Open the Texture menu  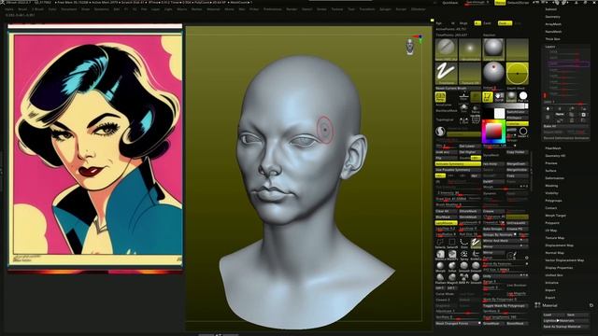point(337,9)
